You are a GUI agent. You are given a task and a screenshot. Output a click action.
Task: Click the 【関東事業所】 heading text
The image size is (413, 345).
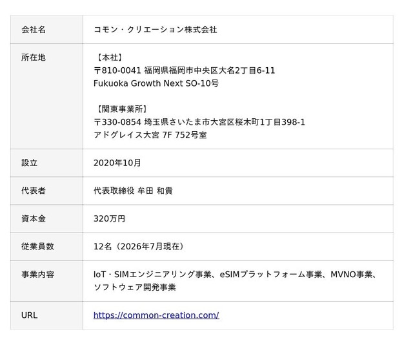pos(121,109)
